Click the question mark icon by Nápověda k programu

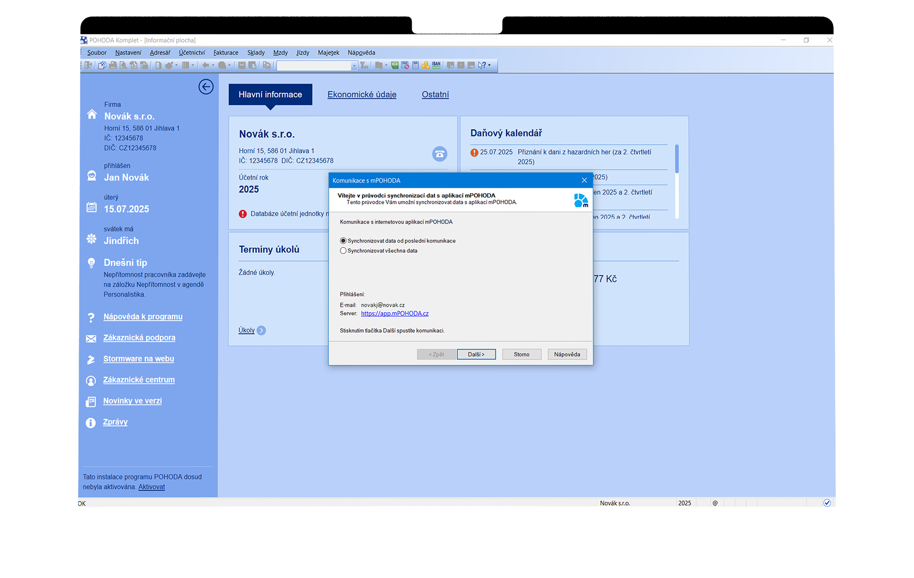(91, 317)
